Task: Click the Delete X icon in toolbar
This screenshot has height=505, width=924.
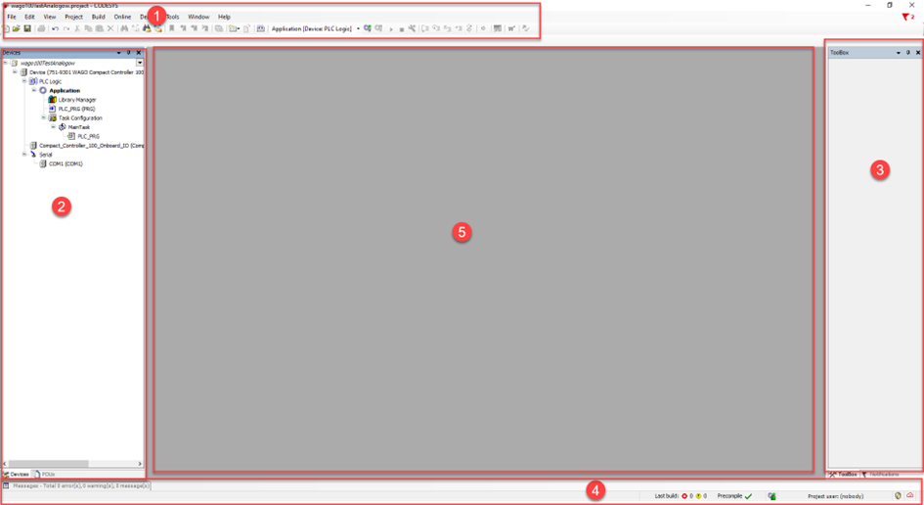Action: tap(110, 28)
